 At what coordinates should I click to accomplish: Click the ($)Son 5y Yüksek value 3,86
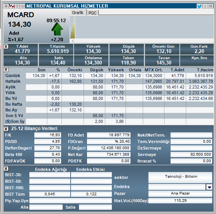coord(119,121)
